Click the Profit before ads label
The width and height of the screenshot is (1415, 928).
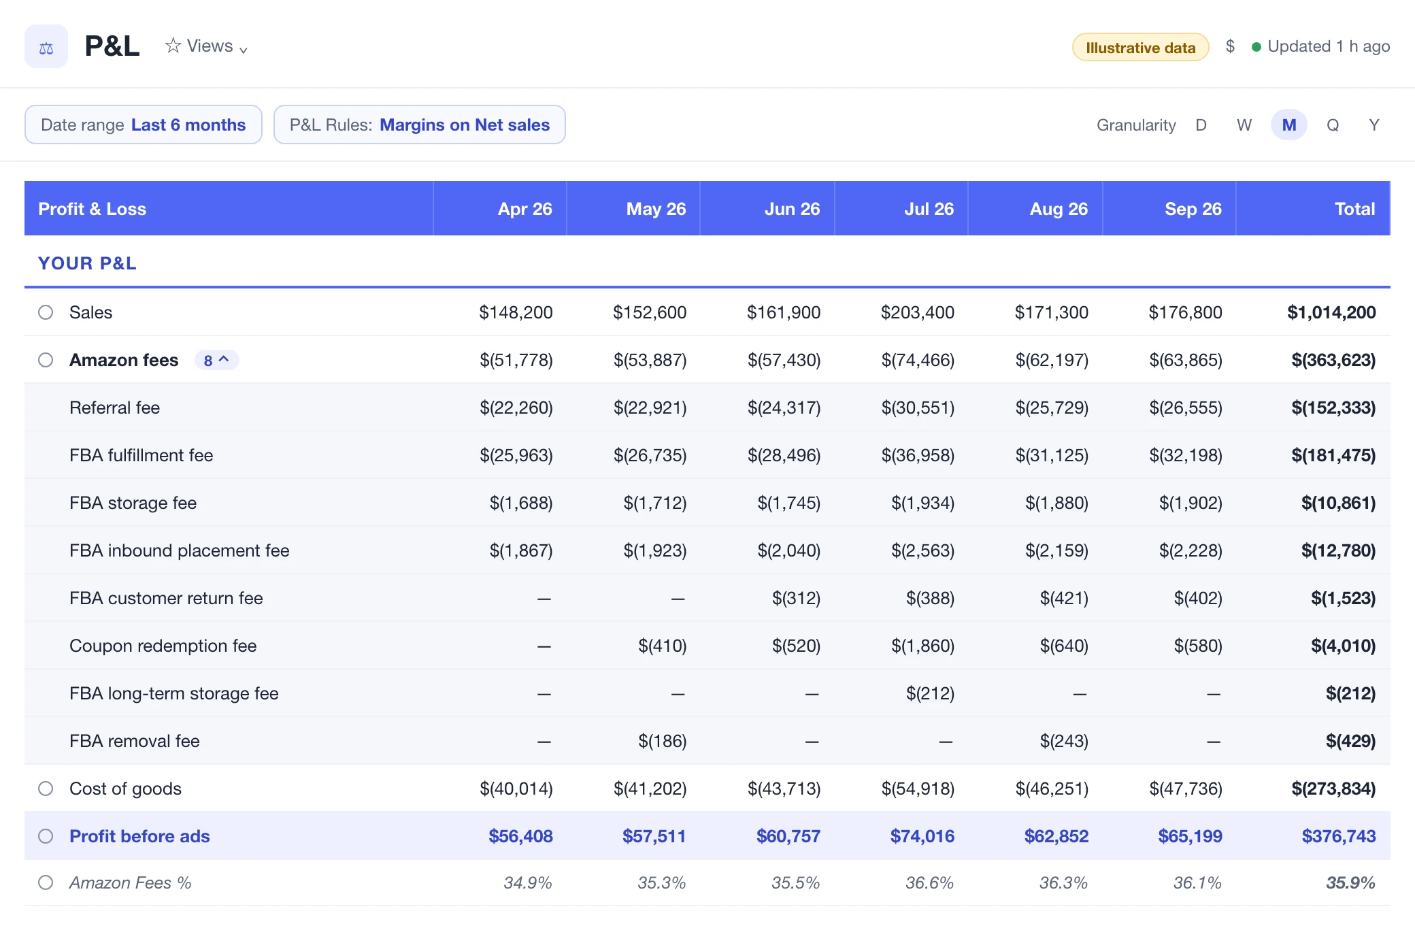point(139,836)
